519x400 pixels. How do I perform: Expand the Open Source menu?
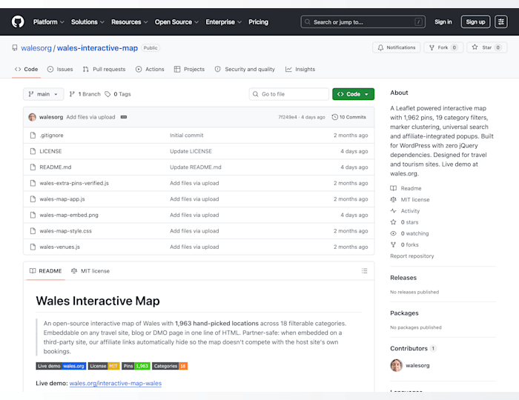(x=176, y=21)
